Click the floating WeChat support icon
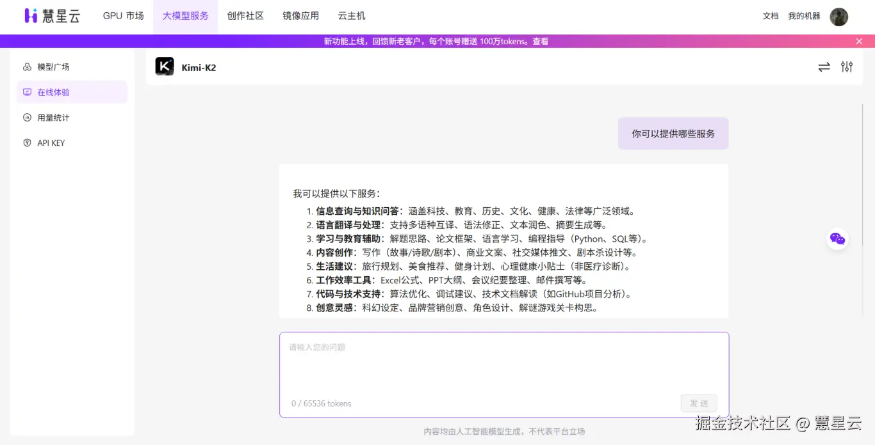 click(x=837, y=239)
